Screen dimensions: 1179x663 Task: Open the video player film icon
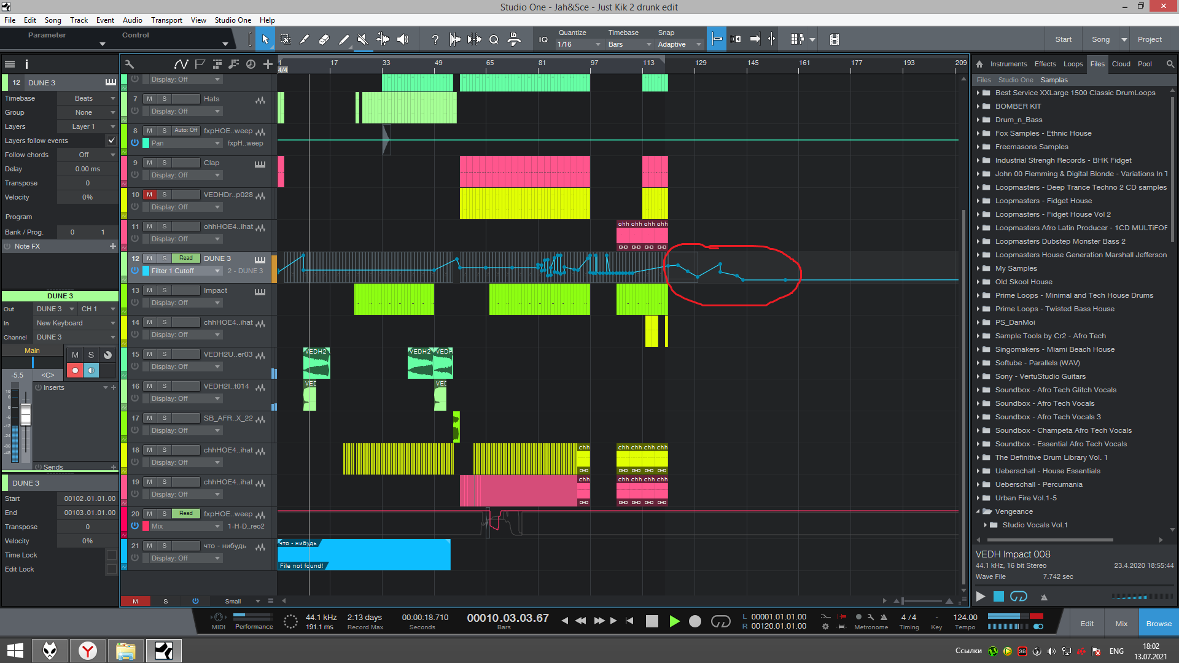tap(834, 39)
